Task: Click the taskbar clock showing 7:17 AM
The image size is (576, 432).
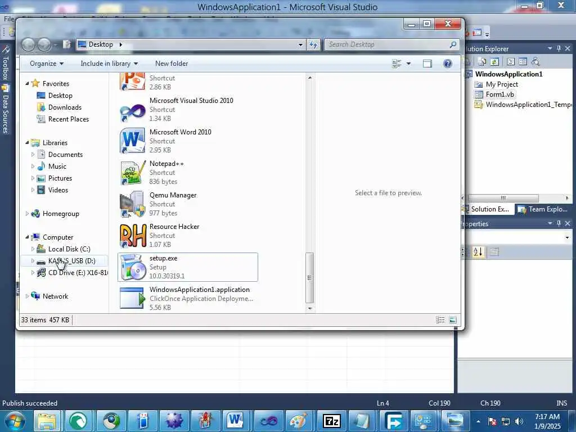Action: point(547,421)
